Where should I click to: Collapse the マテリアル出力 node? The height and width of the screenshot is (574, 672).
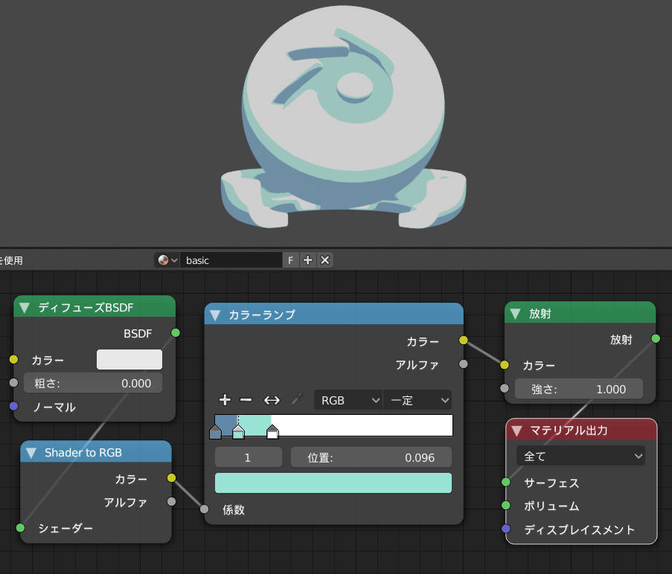point(517,430)
